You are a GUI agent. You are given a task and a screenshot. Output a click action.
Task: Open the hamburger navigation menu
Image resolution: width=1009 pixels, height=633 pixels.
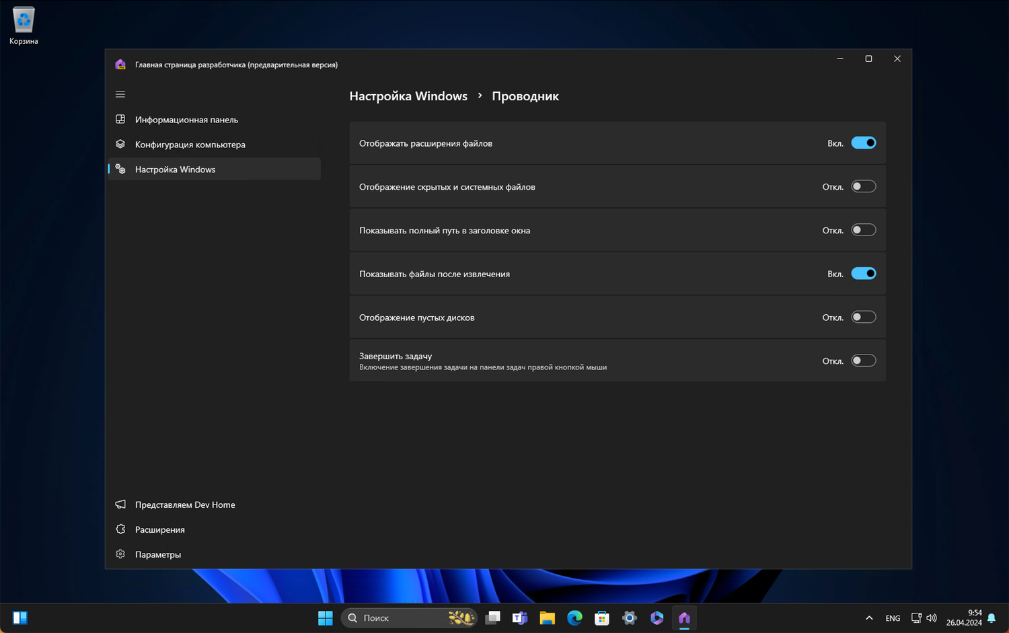[120, 94]
